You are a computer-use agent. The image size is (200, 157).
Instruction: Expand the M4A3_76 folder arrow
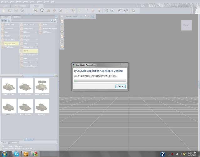tap(37, 62)
